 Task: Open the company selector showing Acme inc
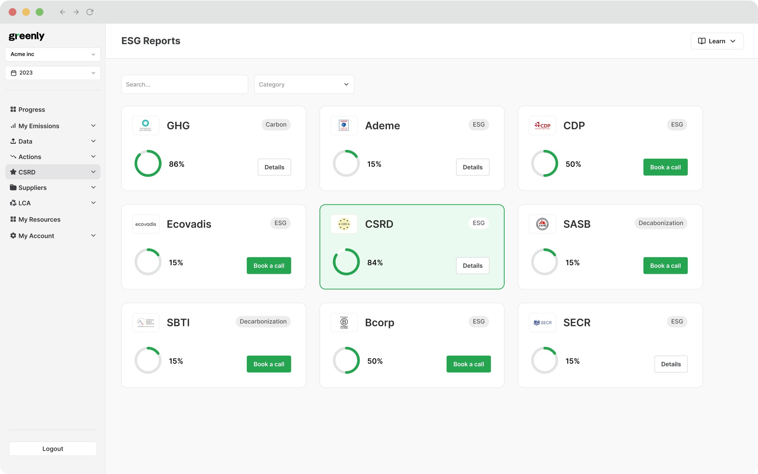tap(53, 54)
